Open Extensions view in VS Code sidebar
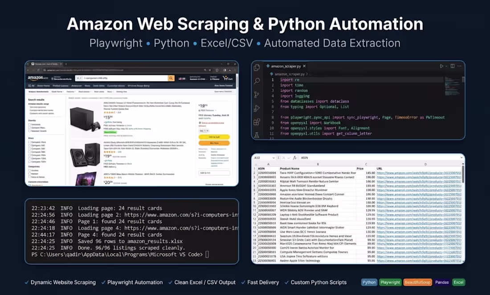The image size is (490, 295). [x=257, y=122]
